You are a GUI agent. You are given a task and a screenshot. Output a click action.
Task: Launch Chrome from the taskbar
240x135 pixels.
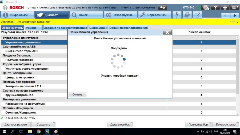point(39,132)
